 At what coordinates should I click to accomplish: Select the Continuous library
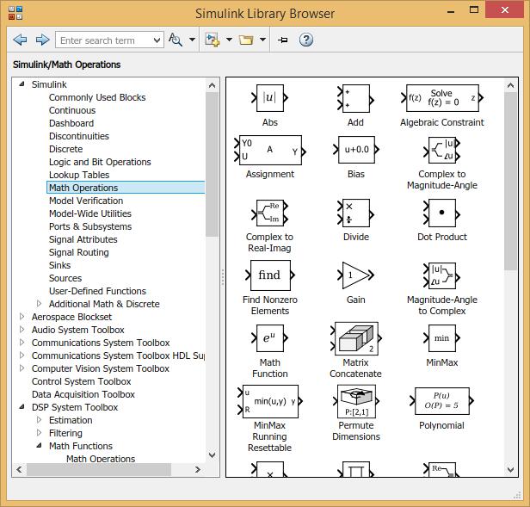[72, 110]
